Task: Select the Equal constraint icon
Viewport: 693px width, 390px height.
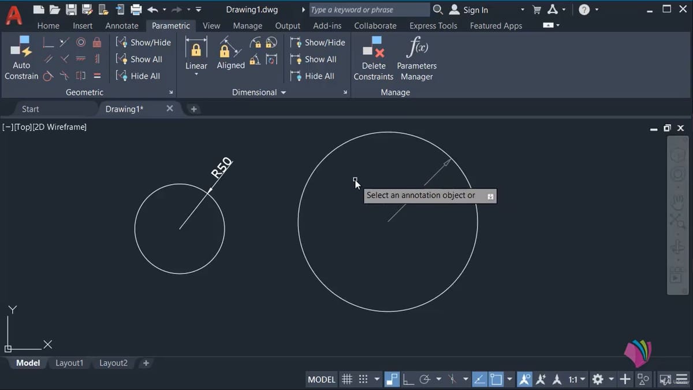Action: 97,76
